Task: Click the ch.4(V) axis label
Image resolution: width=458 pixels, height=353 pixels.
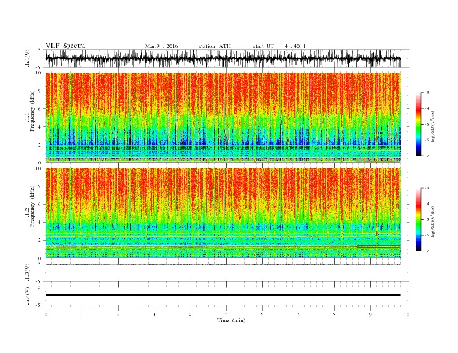Action: pyautogui.click(x=28, y=296)
